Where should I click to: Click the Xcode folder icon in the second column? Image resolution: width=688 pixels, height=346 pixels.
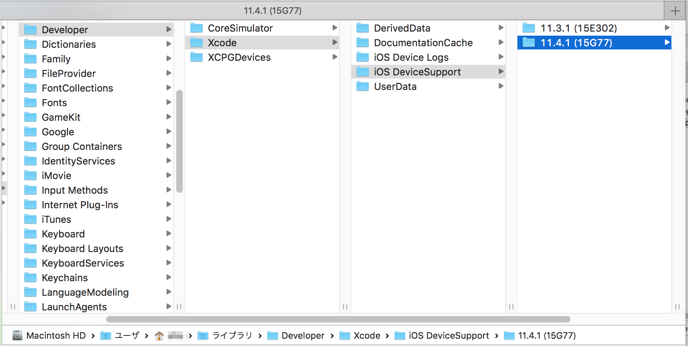[x=197, y=43]
